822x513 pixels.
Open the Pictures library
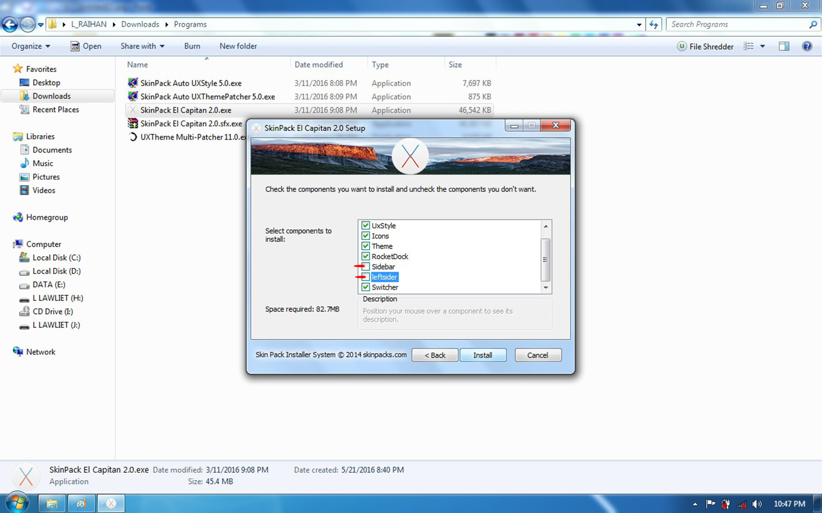[46, 177]
